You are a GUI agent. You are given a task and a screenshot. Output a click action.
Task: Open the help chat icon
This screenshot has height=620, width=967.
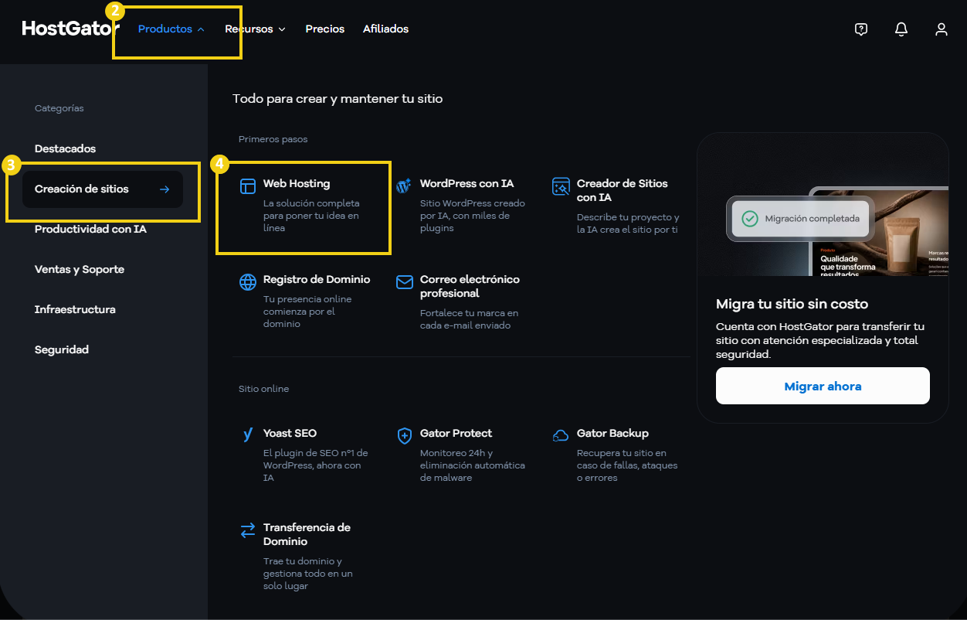pyautogui.click(x=861, y=29)
